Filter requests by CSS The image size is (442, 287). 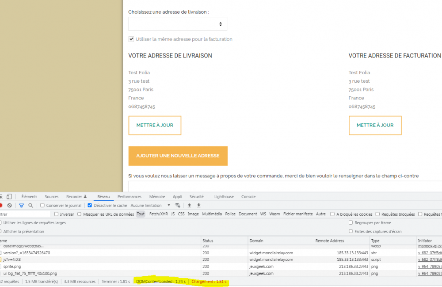181,214
